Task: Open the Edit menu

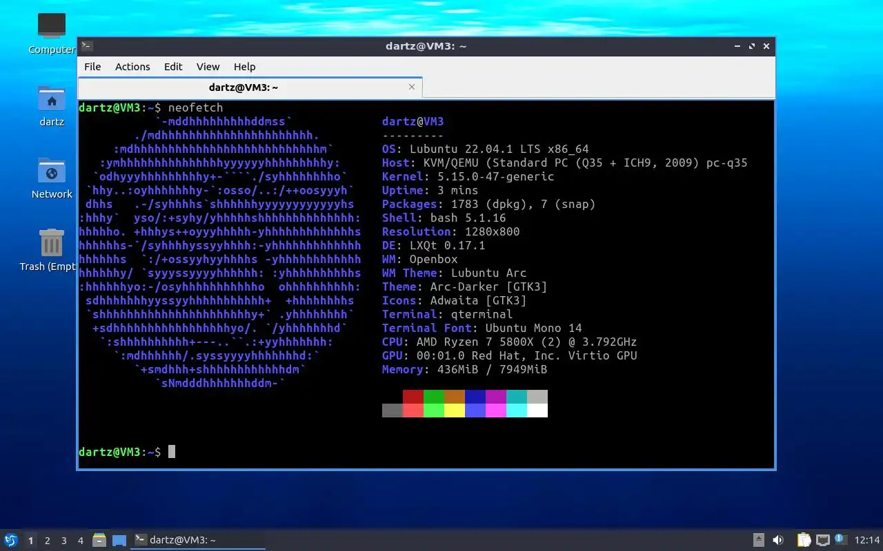Action: click(173, 67)
